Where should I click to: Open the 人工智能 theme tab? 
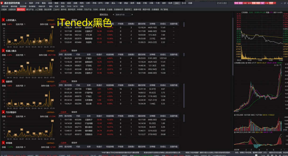click(x=39, y=10)
